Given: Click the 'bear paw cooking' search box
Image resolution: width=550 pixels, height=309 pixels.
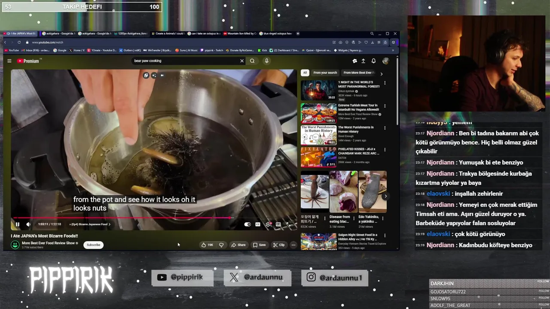Looking at the screenshot, I should (186, 61).
